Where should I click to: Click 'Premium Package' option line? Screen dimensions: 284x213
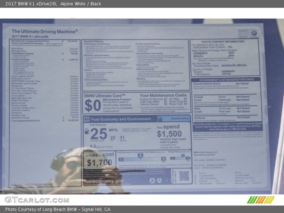point(45,59)
